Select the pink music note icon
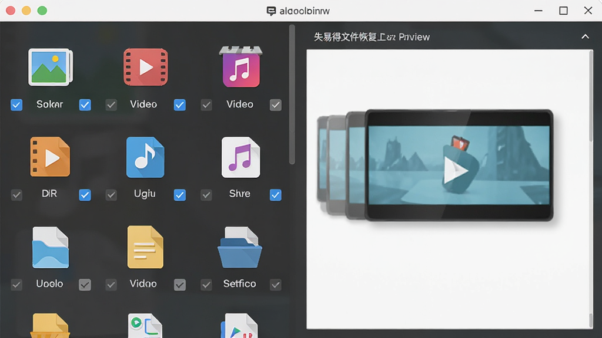 click(x=240, y=67)
